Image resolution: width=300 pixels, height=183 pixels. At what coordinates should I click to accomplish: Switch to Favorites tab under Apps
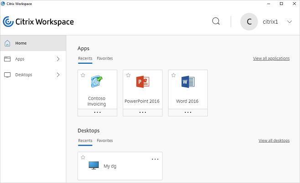click(x=105, y=58)
